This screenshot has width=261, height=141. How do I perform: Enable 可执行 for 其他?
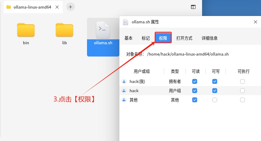[242, 100]
